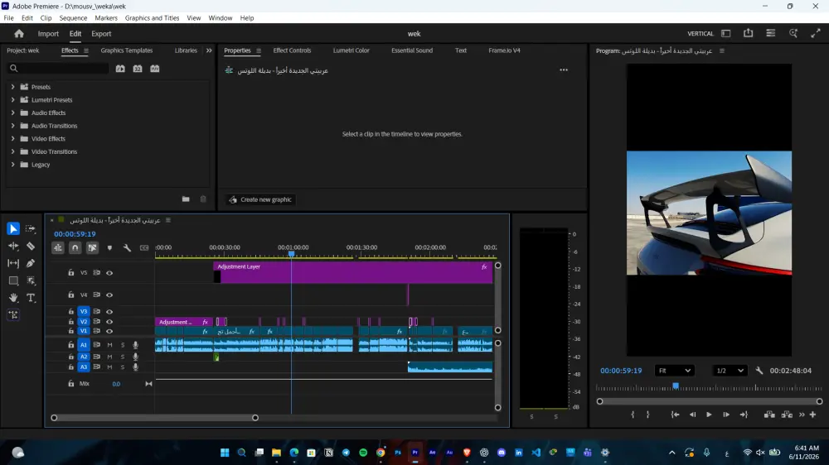Click the Effects panel search field
The width and height of the screenshot is (829, 465).
[x=58, y=68]
